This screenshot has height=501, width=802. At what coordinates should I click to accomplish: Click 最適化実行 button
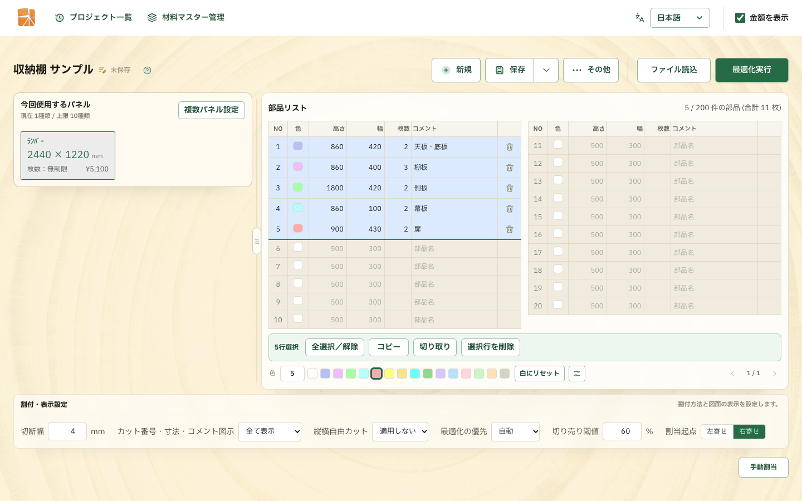752,70
